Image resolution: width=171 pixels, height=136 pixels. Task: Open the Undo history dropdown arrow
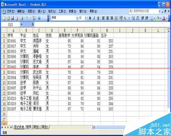click(30, 18)
